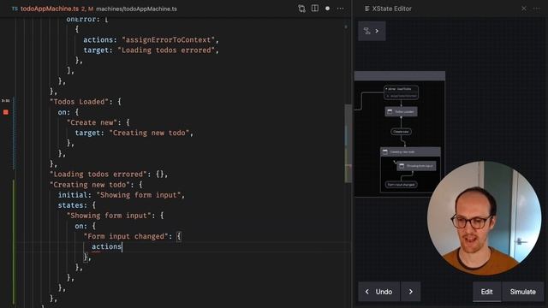Click the machines/todoAppMachine.ts path in the tab

click(136, 9)
